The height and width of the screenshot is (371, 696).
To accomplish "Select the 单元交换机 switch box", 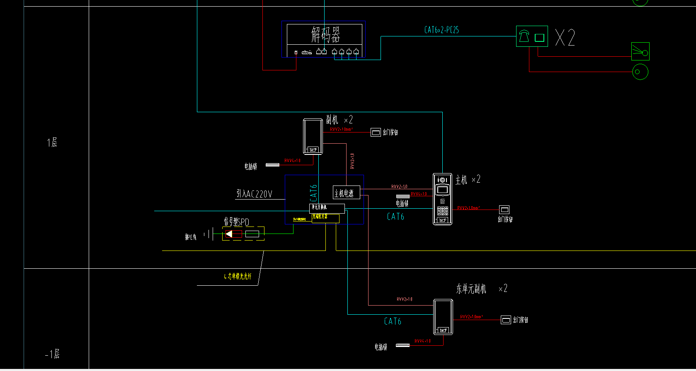I will (327, 208).
